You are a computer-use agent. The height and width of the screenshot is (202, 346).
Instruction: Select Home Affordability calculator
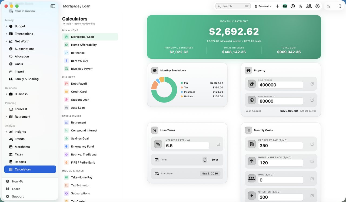90,45
